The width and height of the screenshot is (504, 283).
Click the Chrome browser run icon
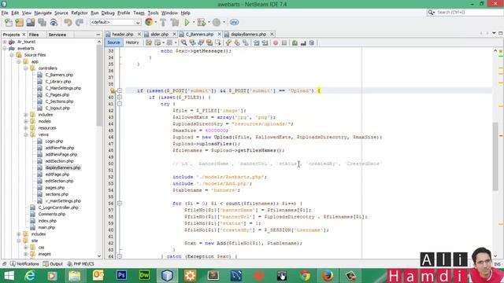click(x=149, y=22)
